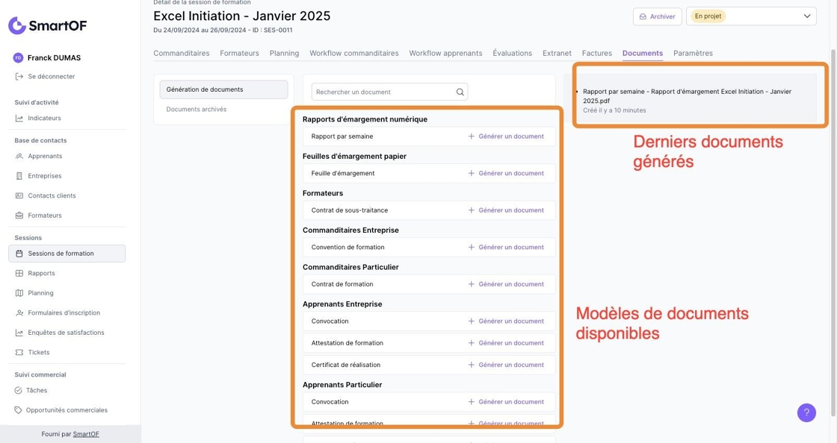Generate the Rapport par semaine document

tap(506, 136)
